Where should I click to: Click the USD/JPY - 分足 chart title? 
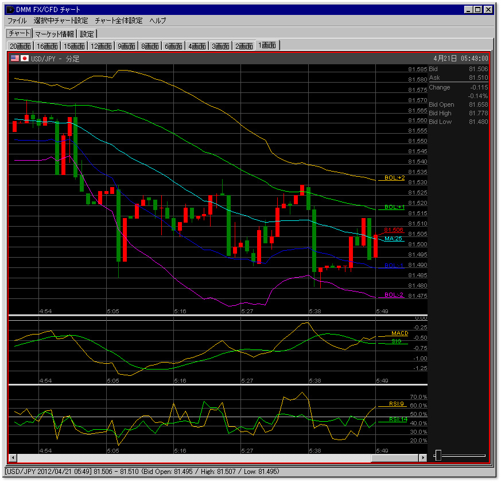55,59
